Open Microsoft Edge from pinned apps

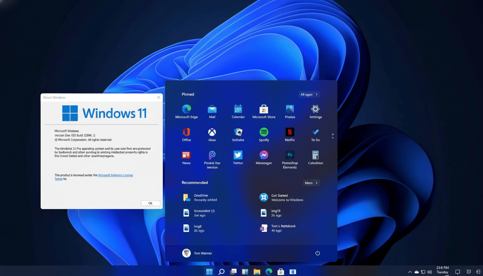(x=186, y=110)
